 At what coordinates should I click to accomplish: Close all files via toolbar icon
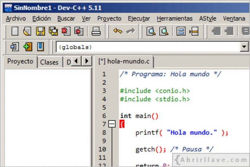79,31
